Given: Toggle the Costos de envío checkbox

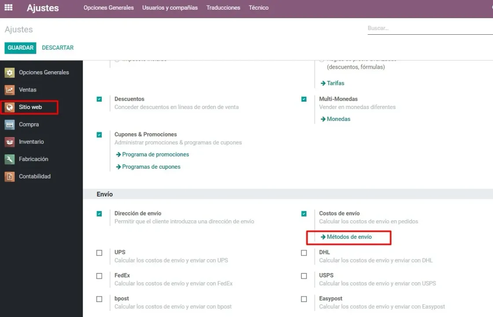Looking at the screenshot, I should 304,214.
